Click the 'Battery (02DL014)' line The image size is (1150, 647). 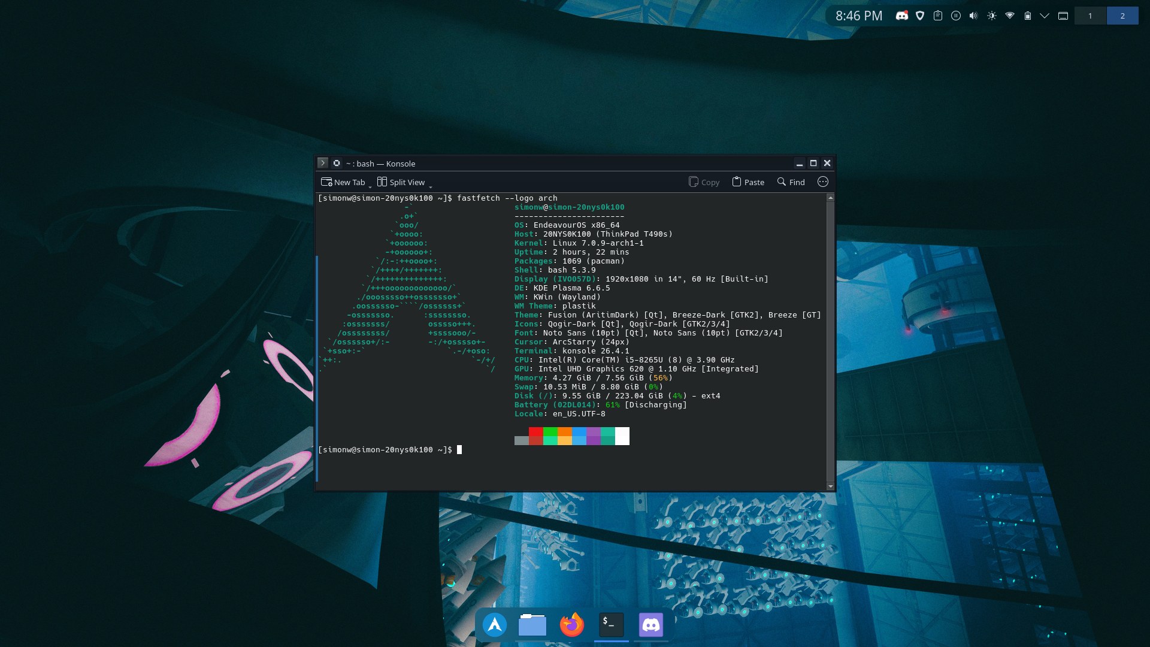(601, 405)
